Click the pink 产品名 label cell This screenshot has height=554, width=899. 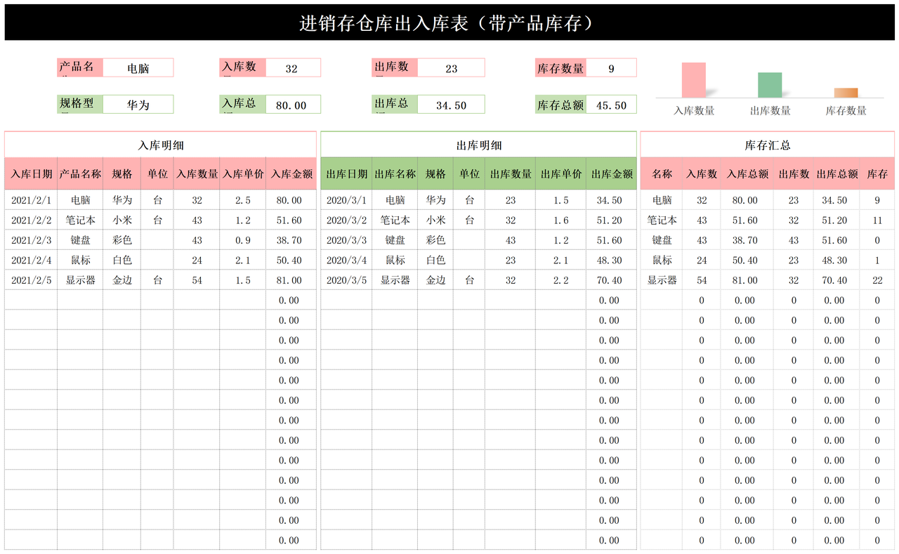click(x=80, y=68)
